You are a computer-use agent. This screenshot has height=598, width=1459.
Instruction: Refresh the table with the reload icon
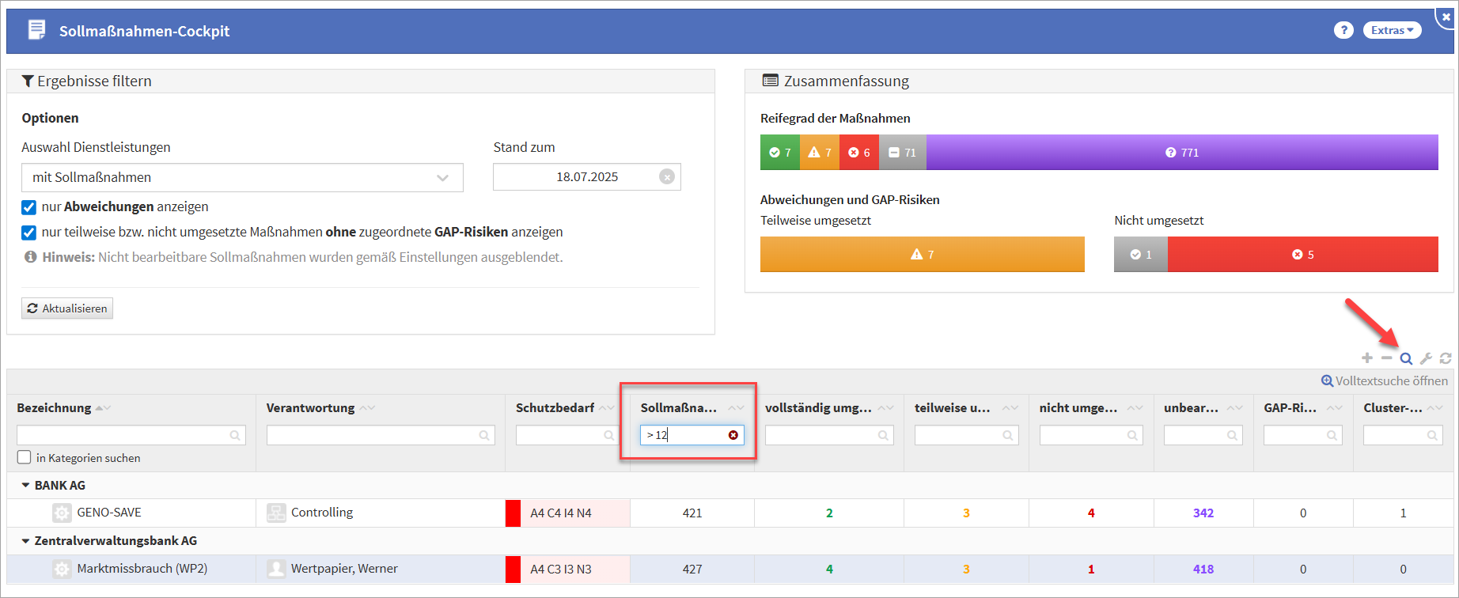(x=1446, y=358)
